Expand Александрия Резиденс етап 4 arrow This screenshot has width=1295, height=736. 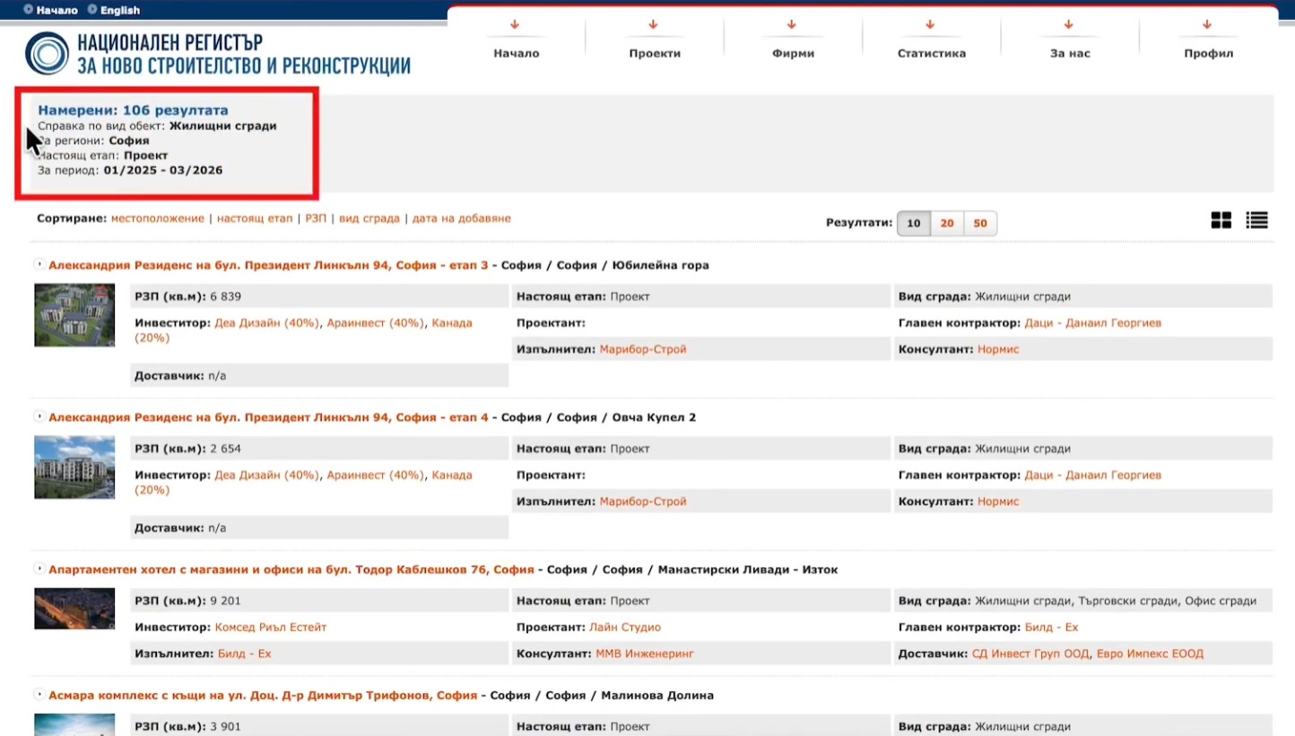click(39, 417)
